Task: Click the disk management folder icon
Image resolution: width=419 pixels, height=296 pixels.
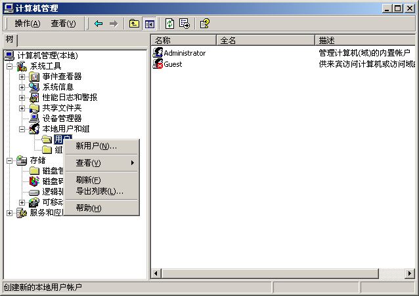Action: [x=34, y=171]
